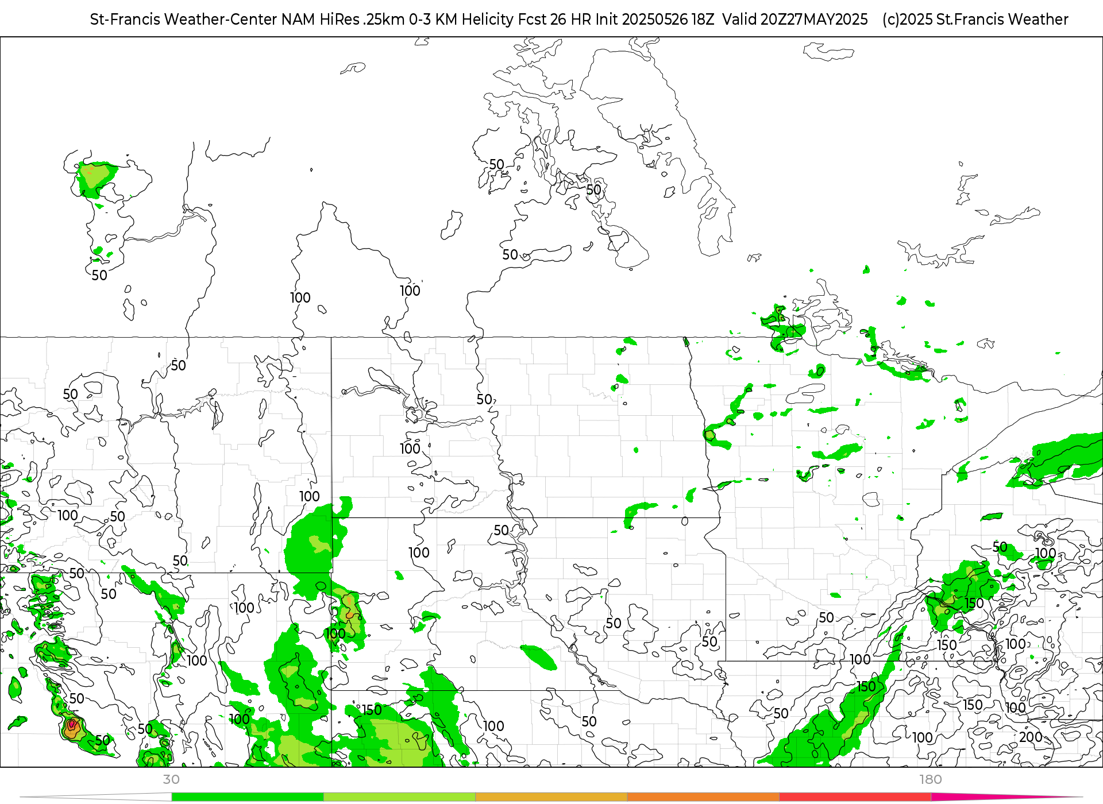Click the amber yellow colorbar segment

551,797
